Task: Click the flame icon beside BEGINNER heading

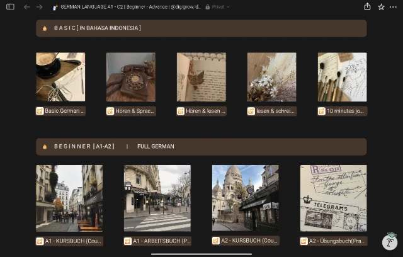Action: click(x=45, y=146)
